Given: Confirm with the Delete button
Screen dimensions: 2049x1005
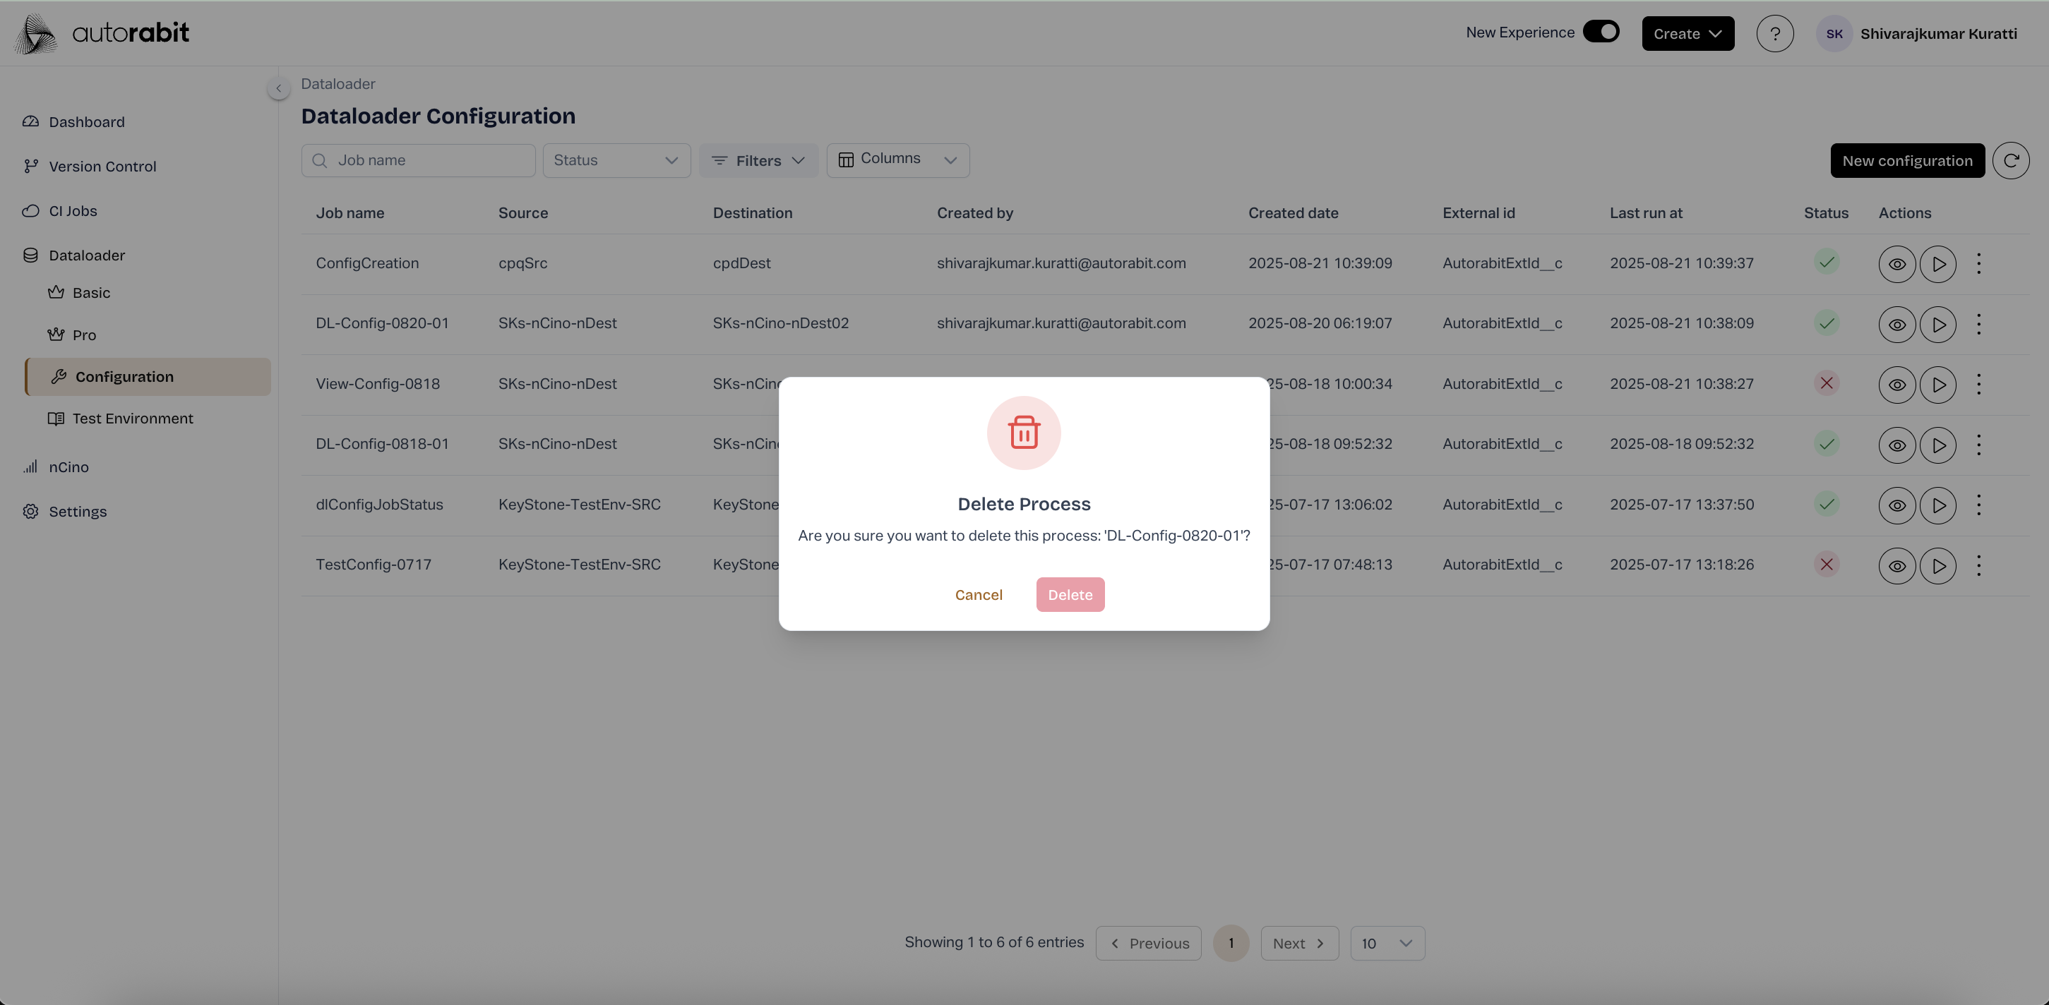Looking at the screenshot, I should tap(1070, 595).
